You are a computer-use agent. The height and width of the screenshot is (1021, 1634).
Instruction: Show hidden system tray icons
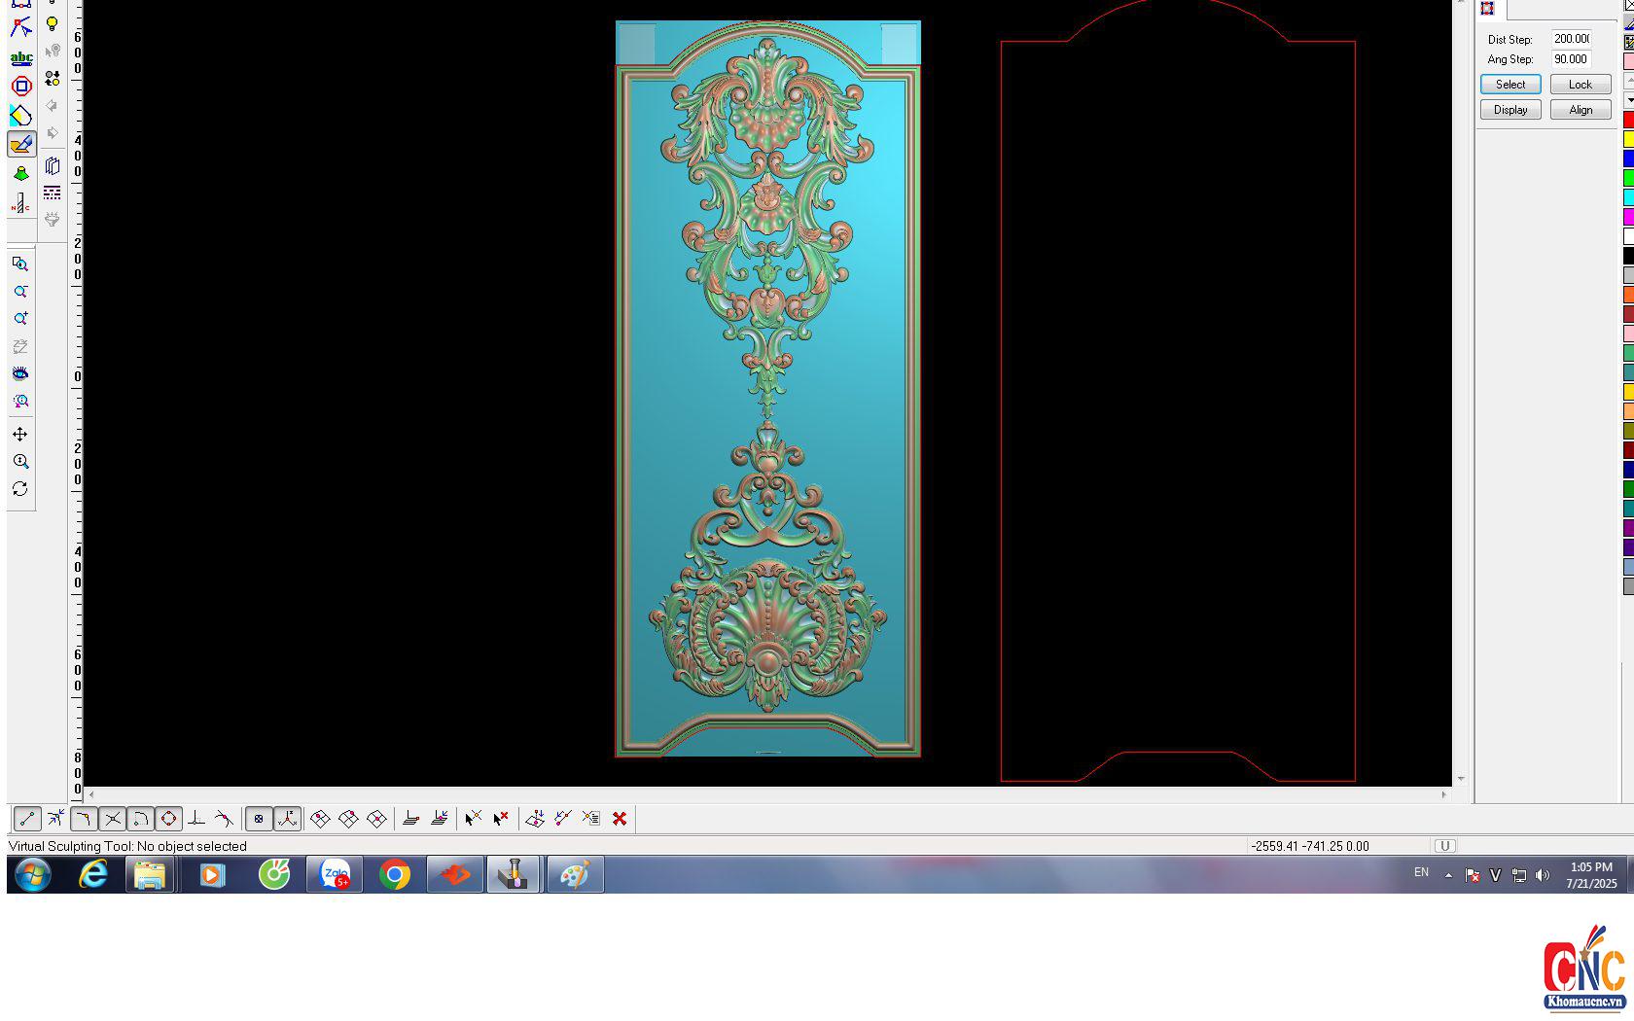point(1448,875)
